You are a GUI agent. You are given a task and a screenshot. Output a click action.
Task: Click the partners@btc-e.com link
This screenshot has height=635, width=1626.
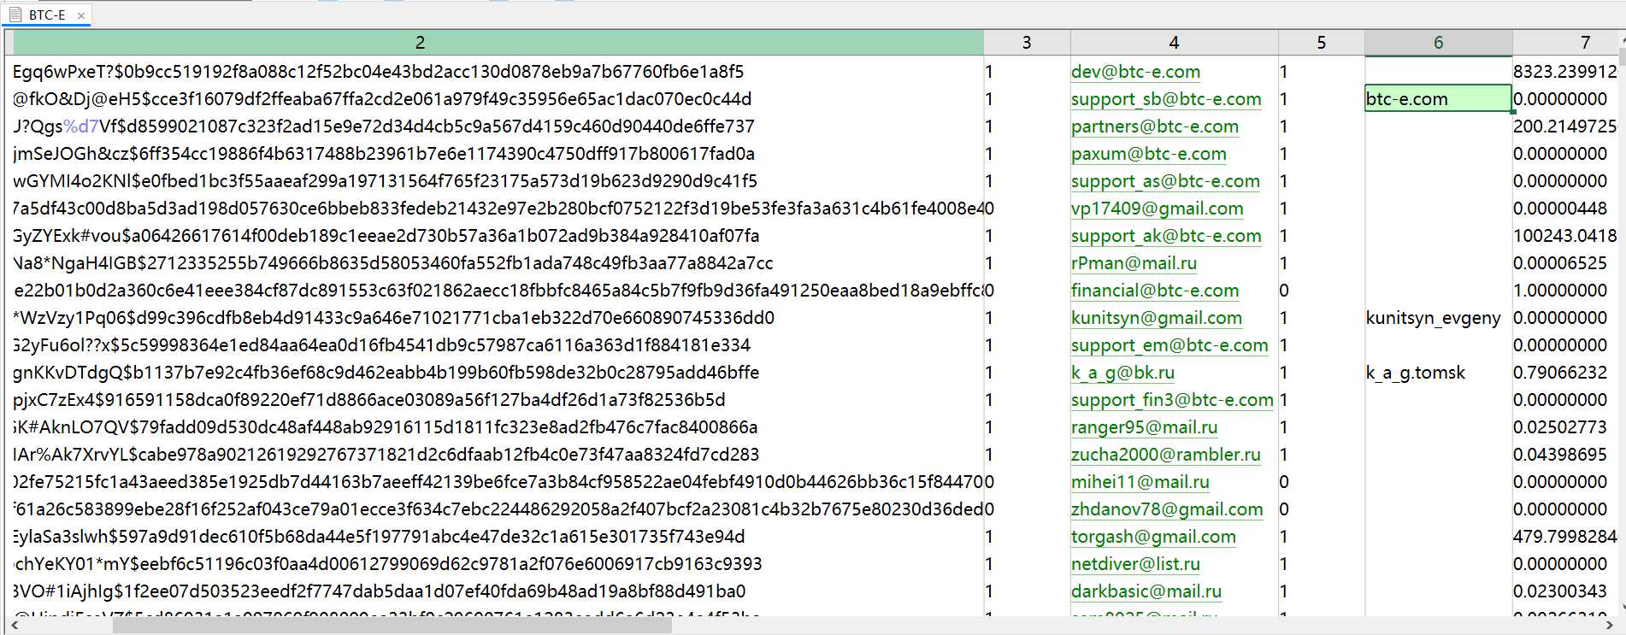tap(1155, 126)
